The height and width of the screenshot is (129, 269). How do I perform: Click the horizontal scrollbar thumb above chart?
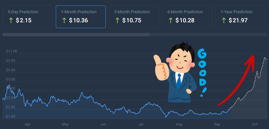coord(76,35)
